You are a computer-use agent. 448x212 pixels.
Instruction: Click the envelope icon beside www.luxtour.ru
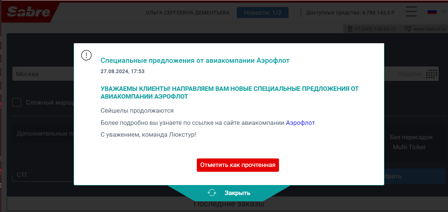click(x=408, y=29)
